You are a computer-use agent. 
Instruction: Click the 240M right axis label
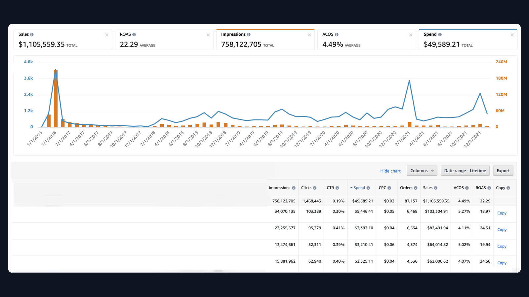coord(501,62)
